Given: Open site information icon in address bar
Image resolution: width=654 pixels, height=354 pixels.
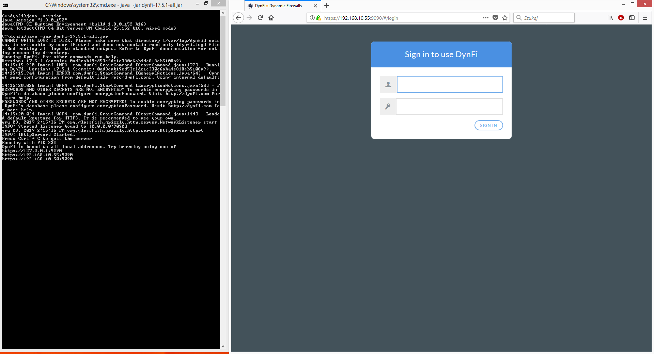Looking at the screenshot, I should pos(312,18).
